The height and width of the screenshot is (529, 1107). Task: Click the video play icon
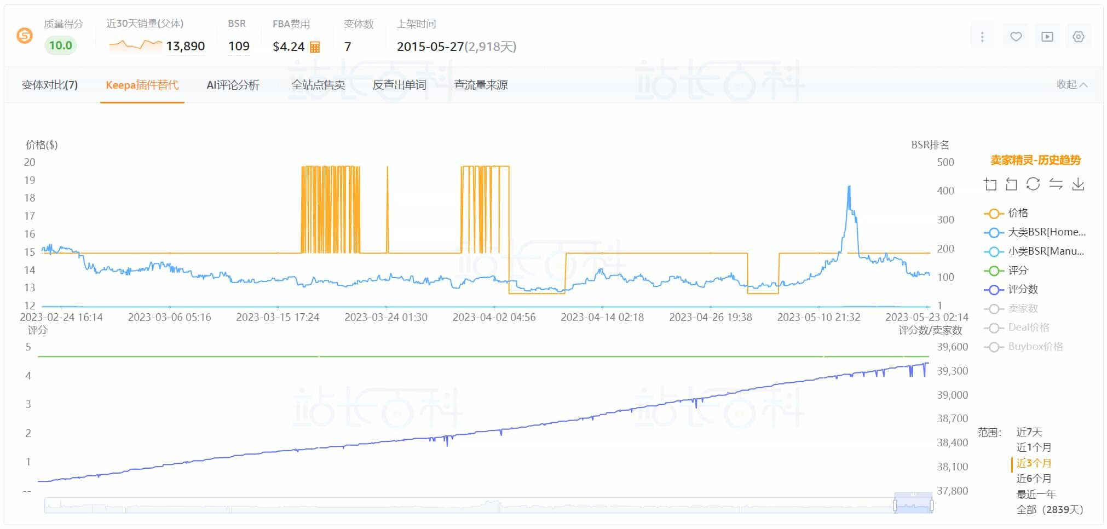click(1047, 37)
